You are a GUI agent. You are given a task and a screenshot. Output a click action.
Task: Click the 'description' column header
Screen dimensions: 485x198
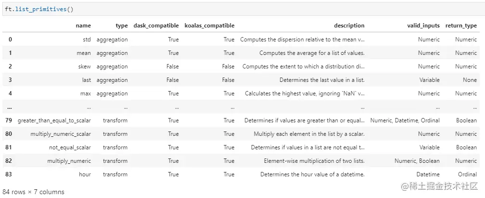[x=349, y=26]
